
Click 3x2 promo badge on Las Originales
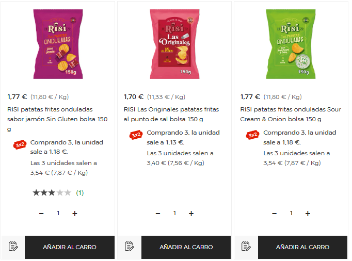[x=136, y=135]
